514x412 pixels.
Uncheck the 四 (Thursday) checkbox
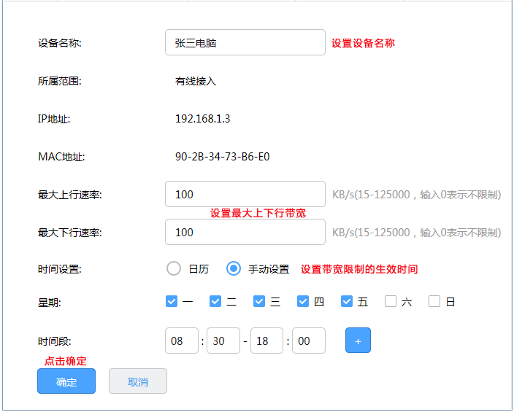[303, 301]
